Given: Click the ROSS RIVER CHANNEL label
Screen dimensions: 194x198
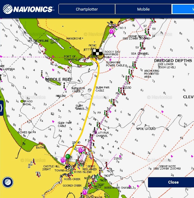Looking at the screenshot, I should [x=118, y=188].
